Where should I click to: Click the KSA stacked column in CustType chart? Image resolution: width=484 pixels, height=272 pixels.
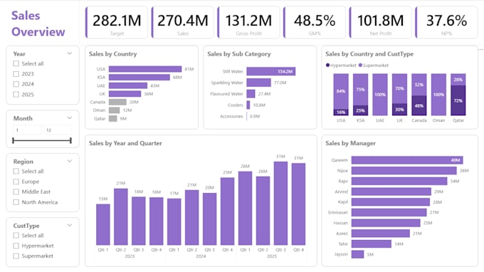360,95
